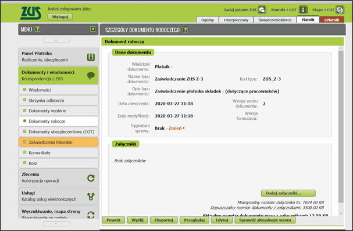
Task: Select Dokumenty robocze menu item
Action: coord(58,121)
